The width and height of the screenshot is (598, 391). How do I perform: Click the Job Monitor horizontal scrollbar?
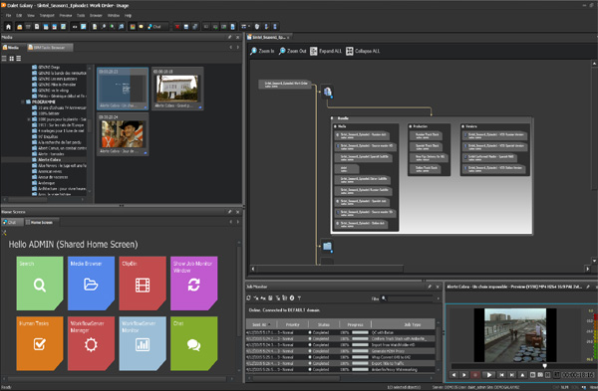[296, 378]
